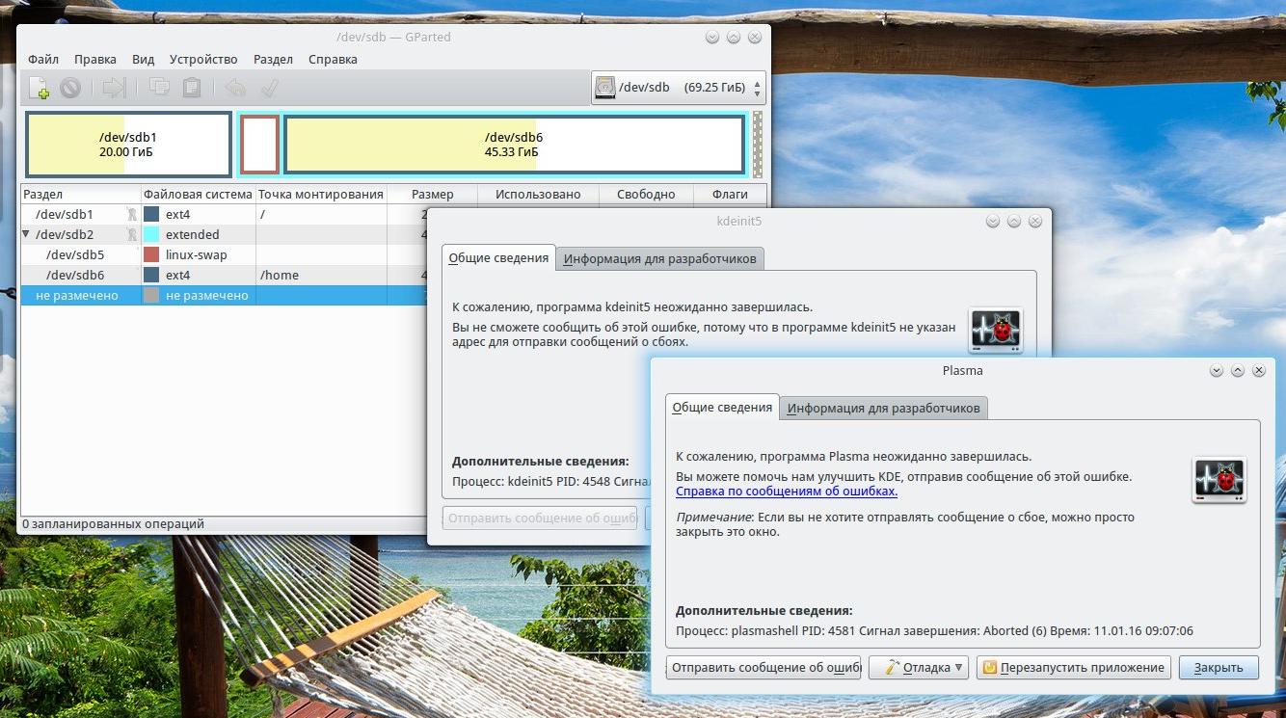Click the Раздел column header
The image size is (1286, 718).
click(x=81, y=194)
